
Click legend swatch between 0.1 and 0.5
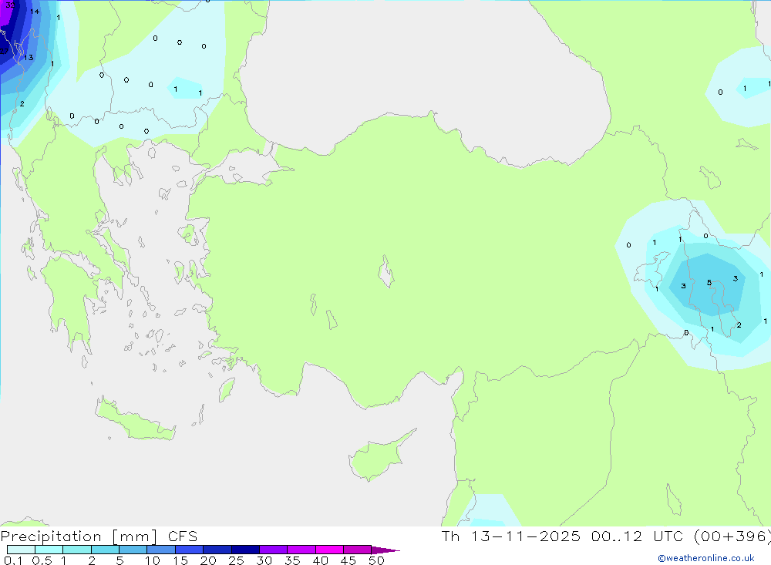[x=21, y=550]
